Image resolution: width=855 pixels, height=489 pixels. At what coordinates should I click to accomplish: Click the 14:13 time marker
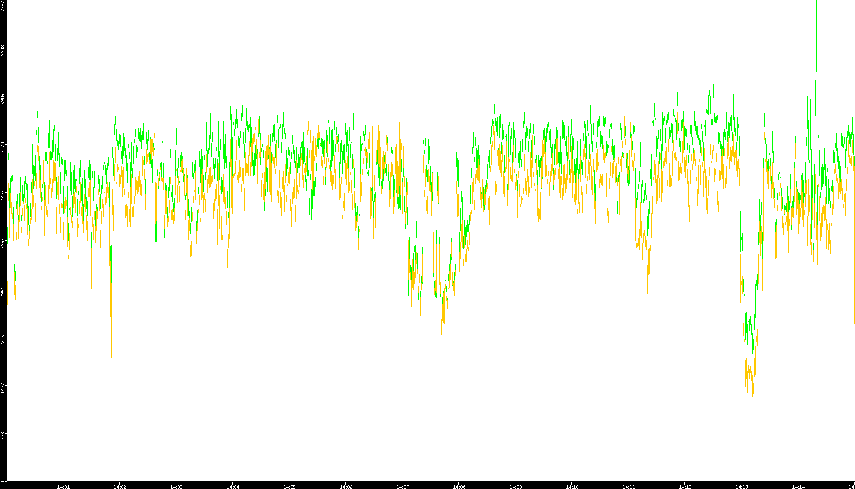click(741, 486)
